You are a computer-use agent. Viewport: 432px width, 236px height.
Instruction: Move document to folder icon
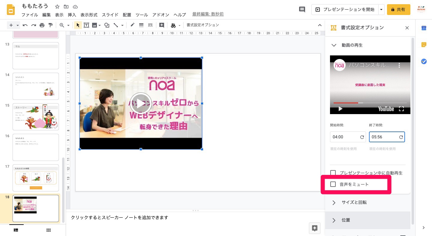tap(66, 7)
